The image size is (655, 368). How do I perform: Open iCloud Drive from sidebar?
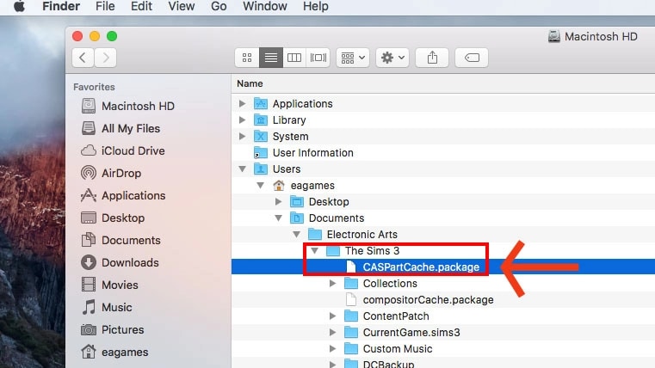[133, 150]
